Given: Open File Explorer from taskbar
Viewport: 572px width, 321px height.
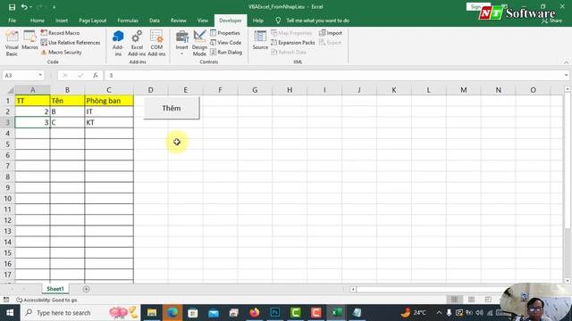Looking at the screenshot, I should (152, 313).
